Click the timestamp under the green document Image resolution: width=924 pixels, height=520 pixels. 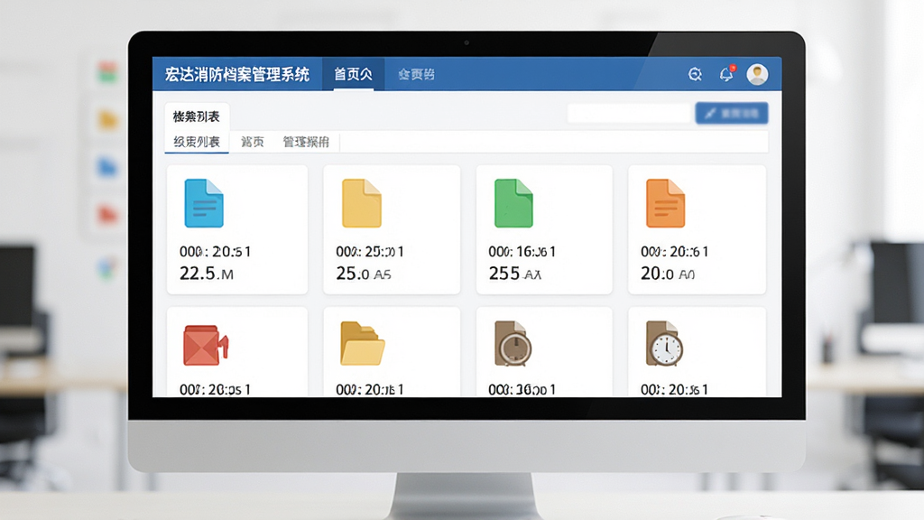(x=522, y=252)
